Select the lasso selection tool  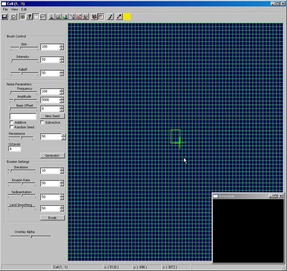(43, 17)
